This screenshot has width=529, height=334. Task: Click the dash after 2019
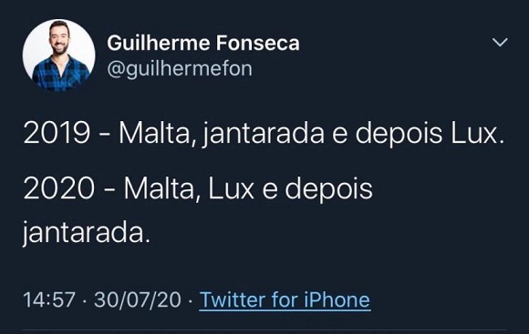pos(105,135)
